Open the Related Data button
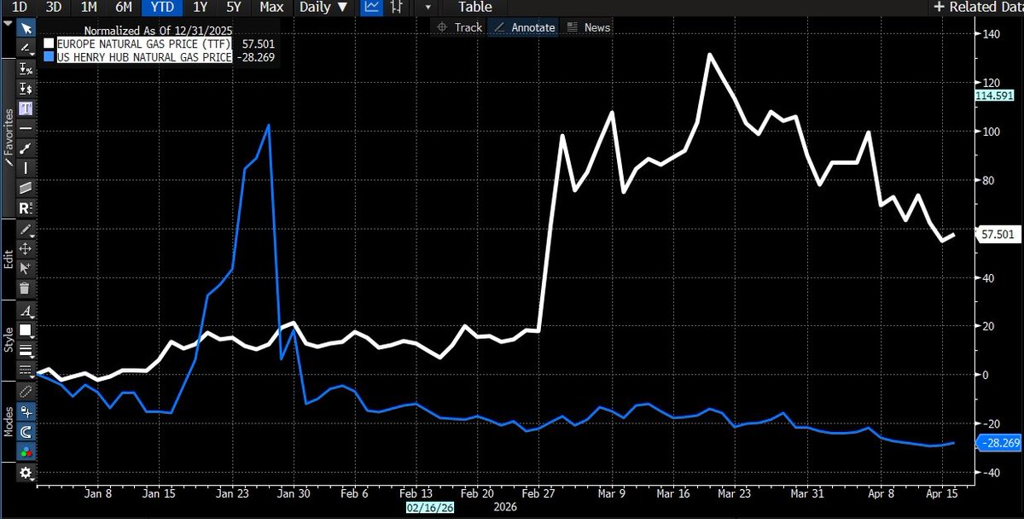1024x519 pixels. click(978, 8)
